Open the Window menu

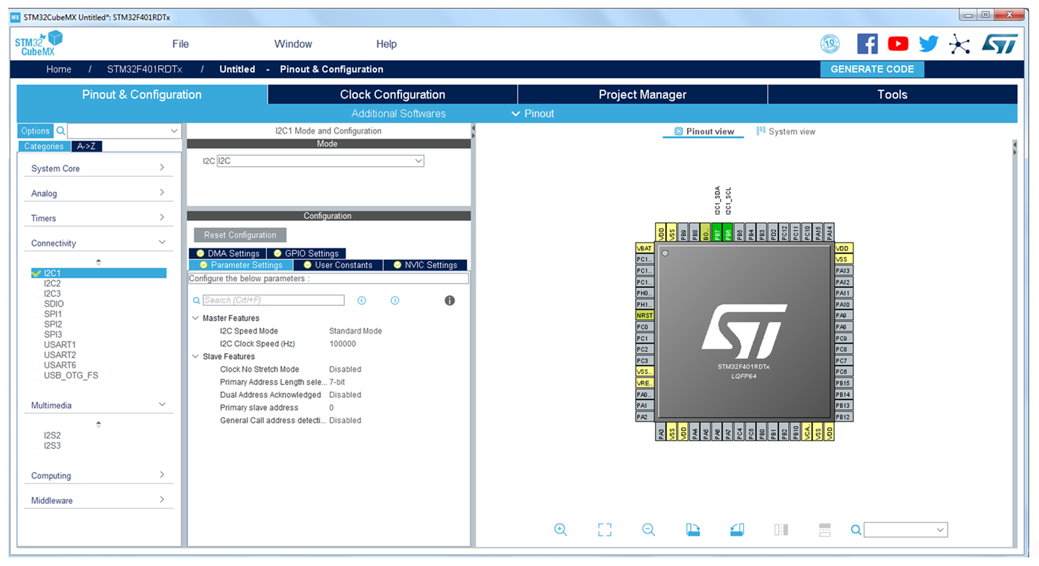tap(293, 44)
